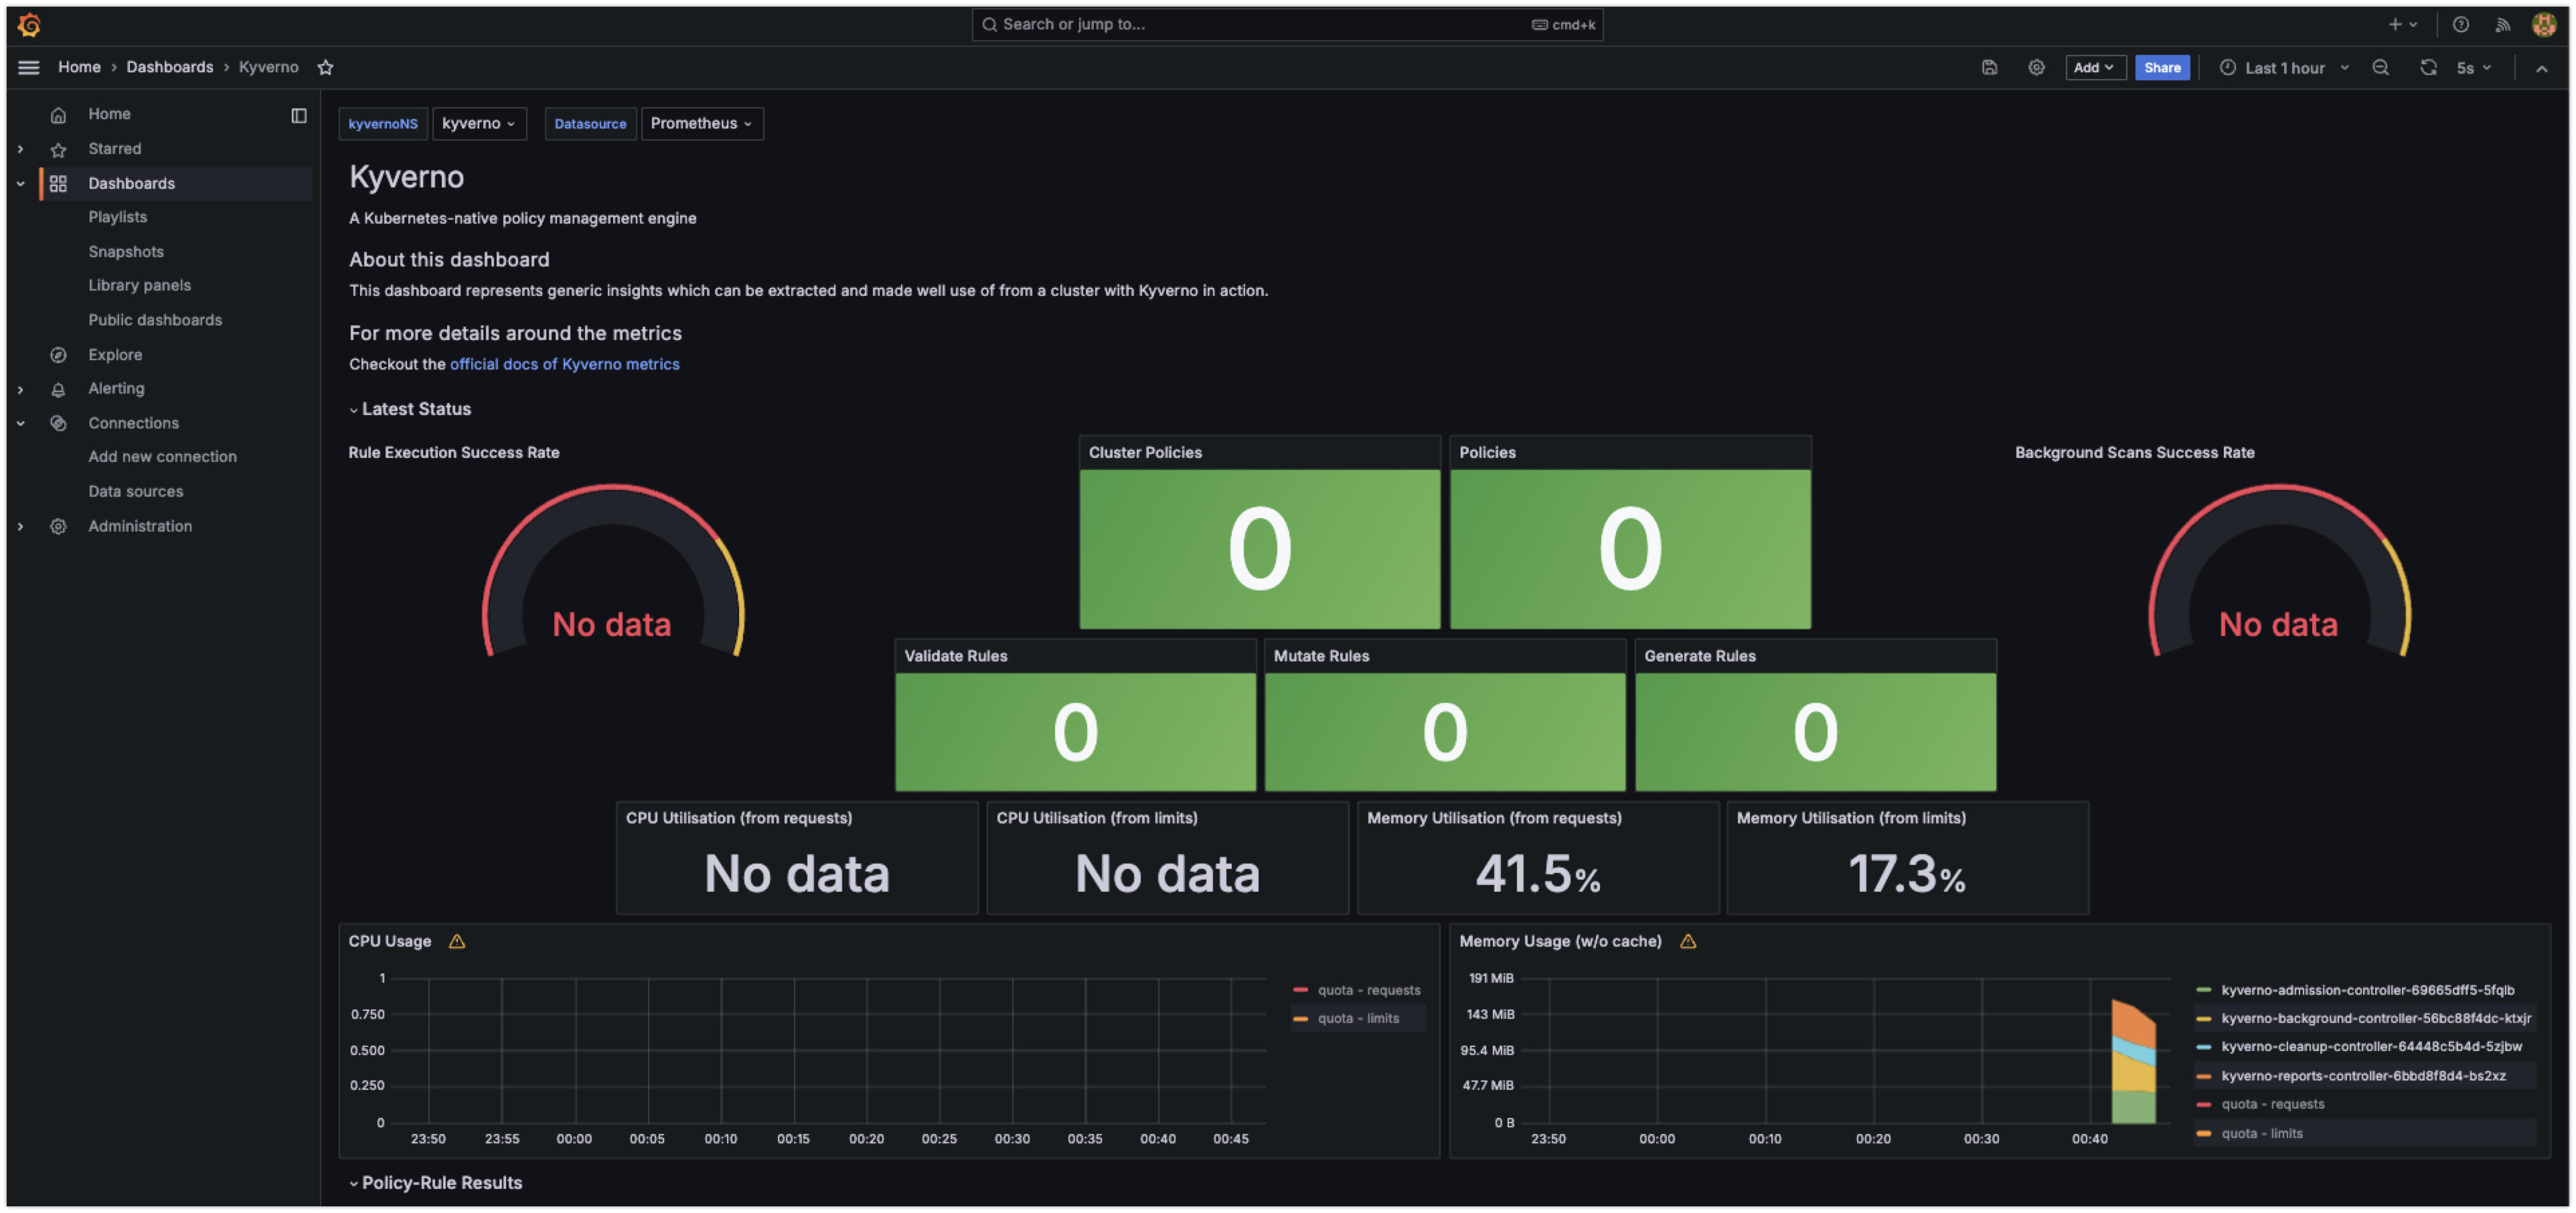2576x1213 pixels.
Task: Collapse the Latest Status row
Action: [x=410, y=409]
